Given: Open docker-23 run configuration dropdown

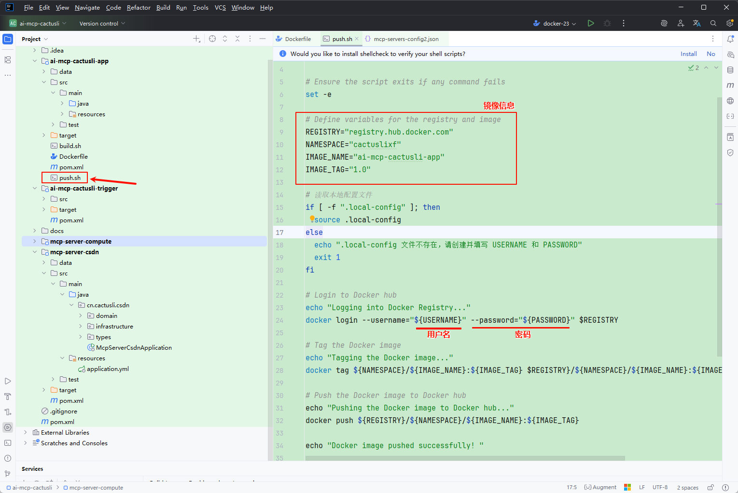Looking at the screenshot, I should pyautogui.click(x=555, y=23).
